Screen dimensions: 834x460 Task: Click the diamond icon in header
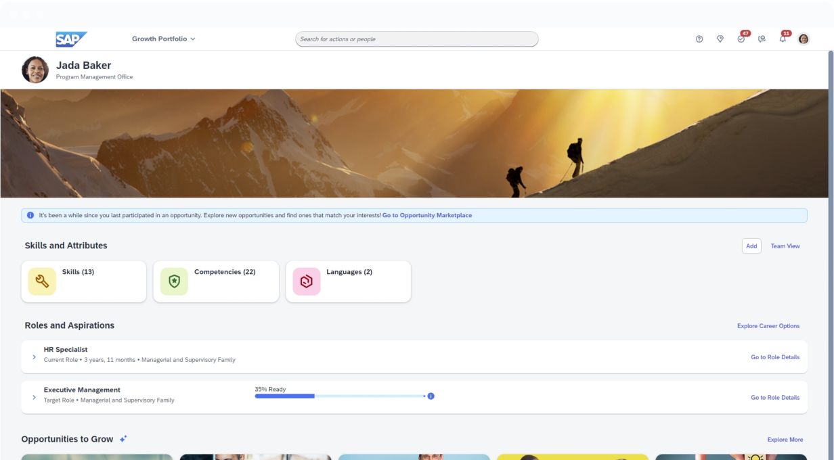[720, 39]
